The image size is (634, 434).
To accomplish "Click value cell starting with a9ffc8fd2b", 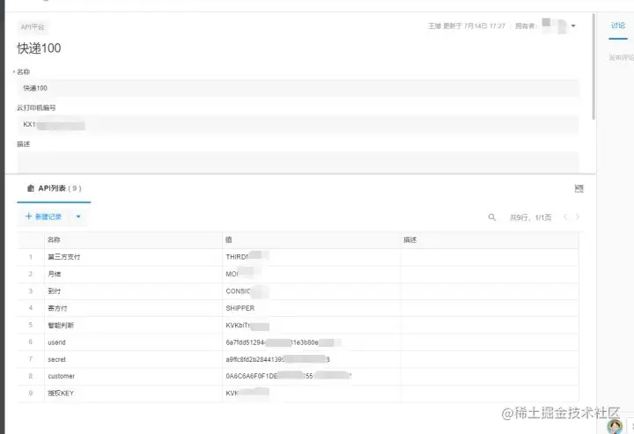I will pos(312,359).
